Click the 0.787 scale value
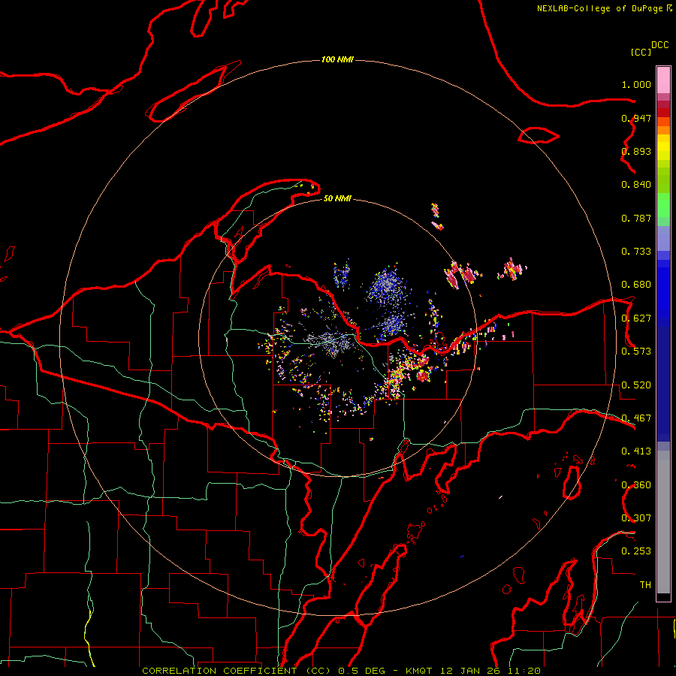The height and width of the screenshot is (676, 676). coord(636,218)
